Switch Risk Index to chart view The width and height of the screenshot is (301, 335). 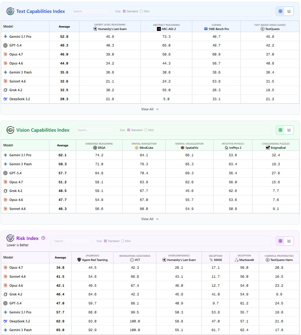[289, 241]
